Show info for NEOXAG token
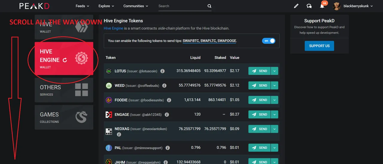The image size is (383, 164). [x=119, y=134]
